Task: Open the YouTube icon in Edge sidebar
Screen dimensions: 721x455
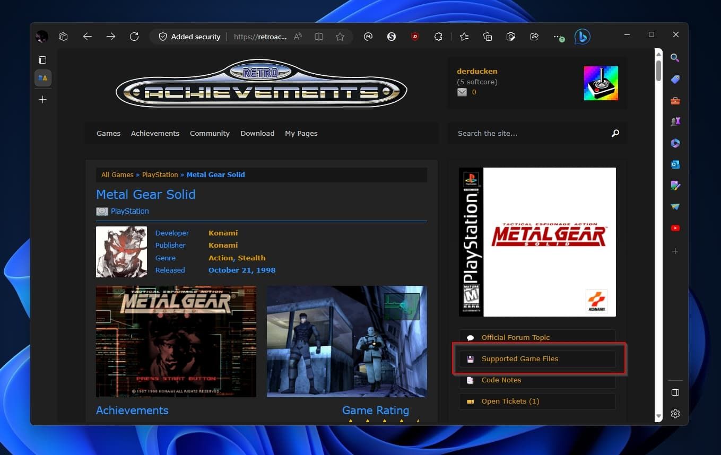Action: 675,228
